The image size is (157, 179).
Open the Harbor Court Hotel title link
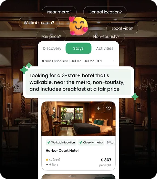(x=62, y=150)
